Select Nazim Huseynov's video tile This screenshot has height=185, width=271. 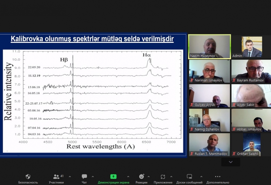(209, 46)
